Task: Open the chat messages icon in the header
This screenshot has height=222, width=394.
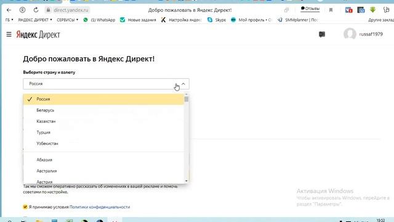Action: 322,35
